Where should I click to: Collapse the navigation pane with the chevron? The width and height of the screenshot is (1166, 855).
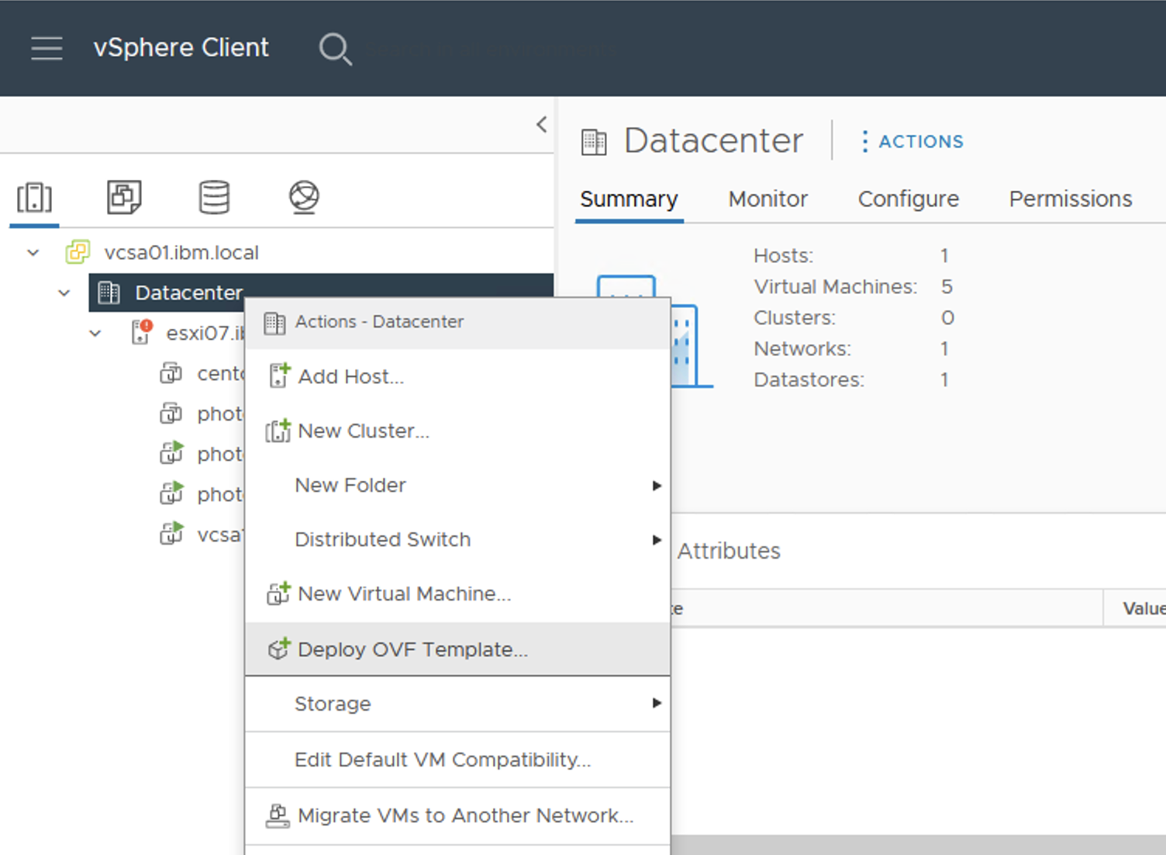coord(540,123)
